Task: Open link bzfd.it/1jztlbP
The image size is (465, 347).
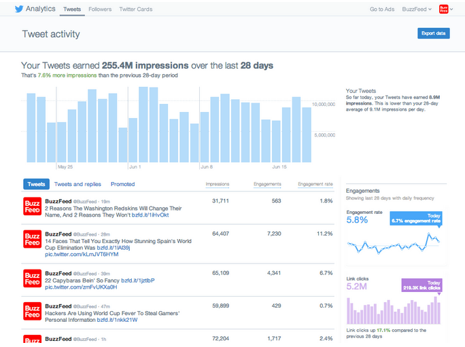Action: click(x=137, y=280)
